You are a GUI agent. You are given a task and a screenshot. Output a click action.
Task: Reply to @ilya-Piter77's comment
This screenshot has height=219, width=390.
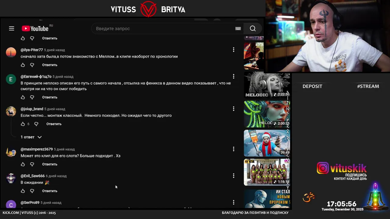(x=50, y=65)
